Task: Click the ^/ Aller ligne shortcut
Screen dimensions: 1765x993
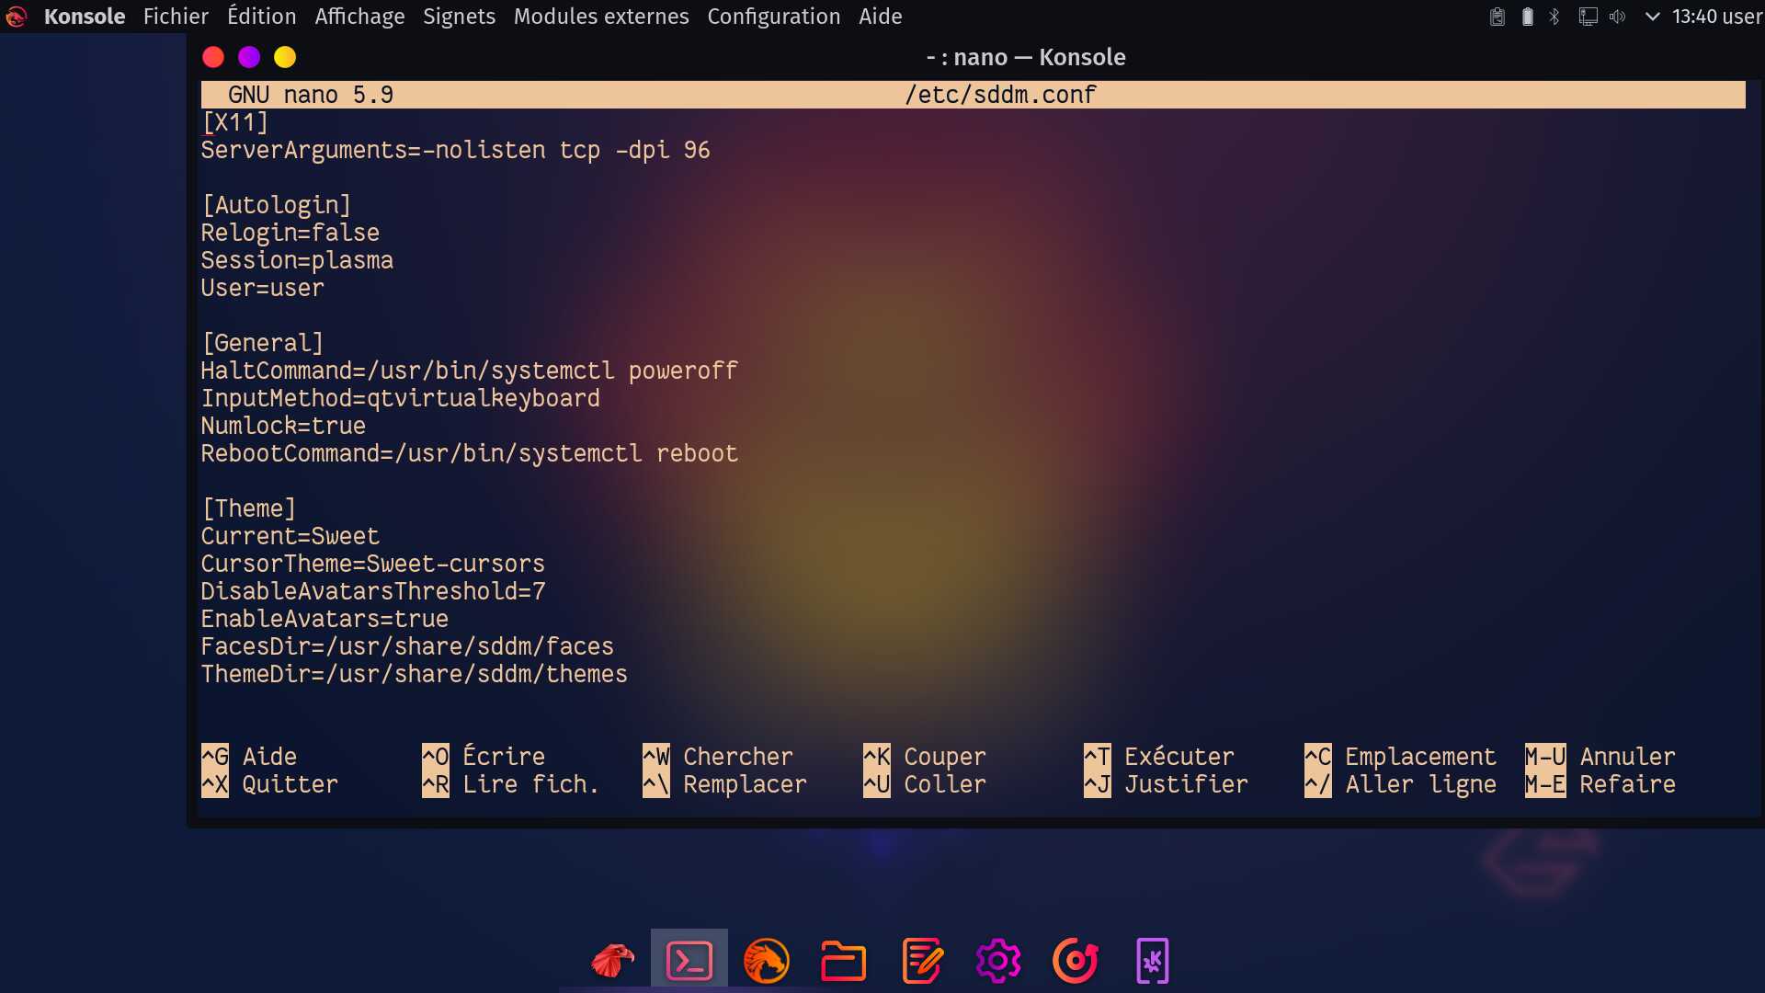Action: tap(1400, 784)
